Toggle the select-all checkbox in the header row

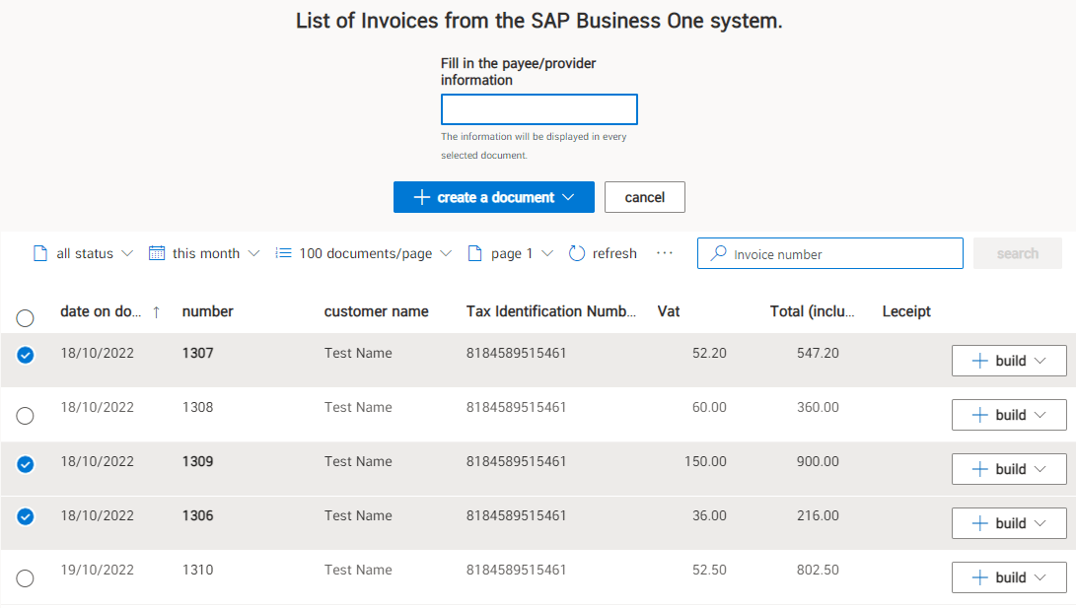point(25,318)
